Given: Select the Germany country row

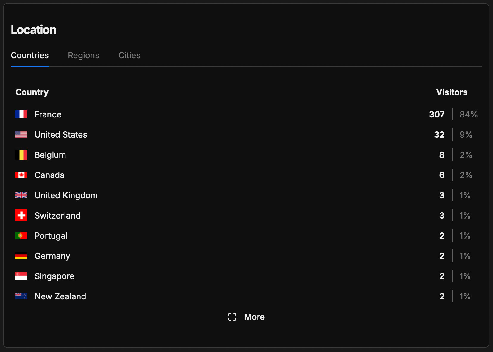Looking at the screenshot, I should (52, 256).
